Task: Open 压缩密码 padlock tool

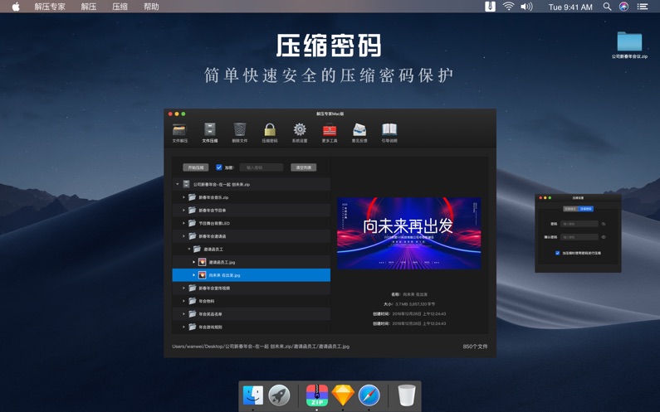Action: click(270, 131)
